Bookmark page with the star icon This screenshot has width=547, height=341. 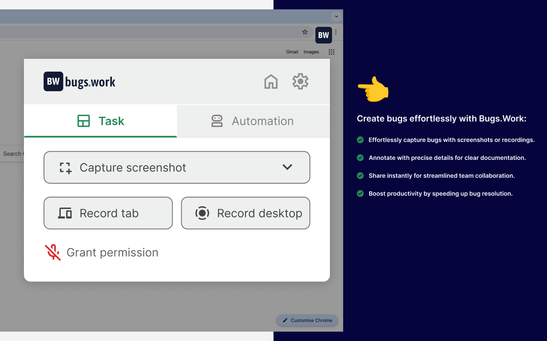(305, 32)
